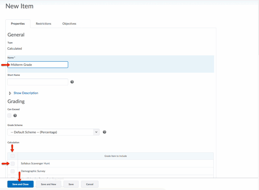Focus the Name field containing Midterm Grade

click(x=38, y=65)
